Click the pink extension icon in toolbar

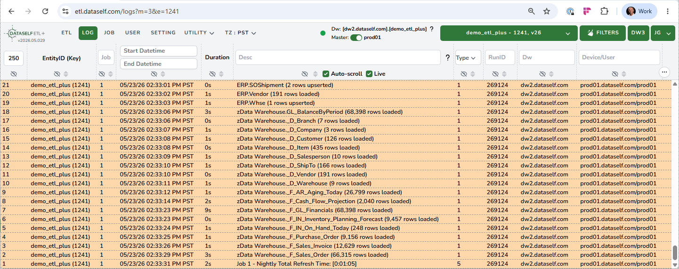[x=587, y=11]
